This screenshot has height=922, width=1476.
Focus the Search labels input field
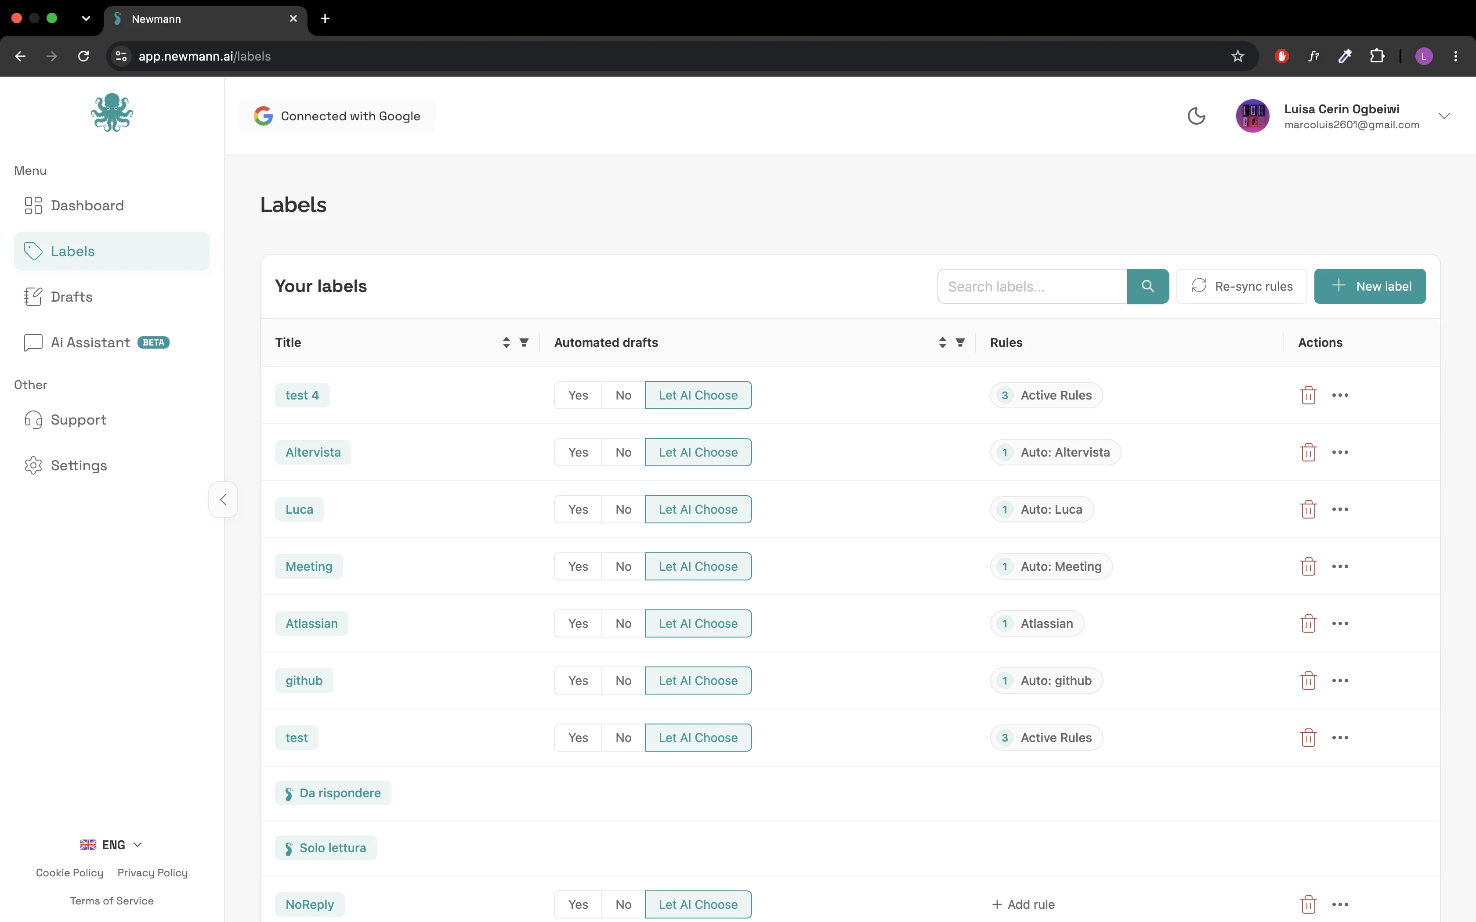tap(1032, 286)
